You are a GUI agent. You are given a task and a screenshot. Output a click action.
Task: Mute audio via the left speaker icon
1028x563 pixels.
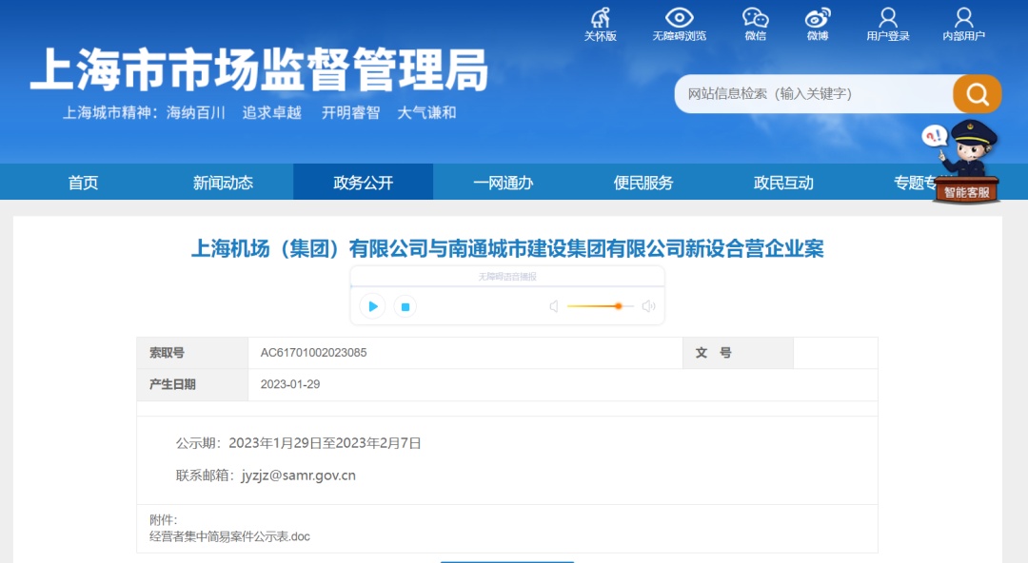click(x=555, y=306)
